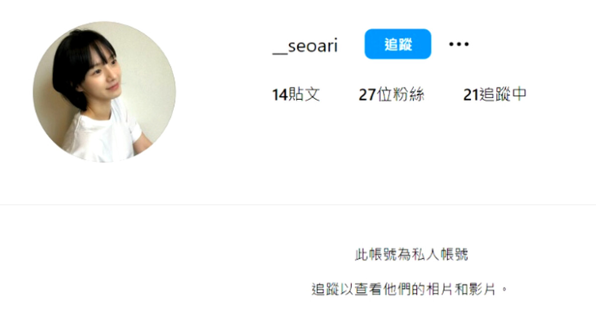Click the blue 追蹤 follow button
Viewport: 596px width, 335px height.
(x=398, y=44)
